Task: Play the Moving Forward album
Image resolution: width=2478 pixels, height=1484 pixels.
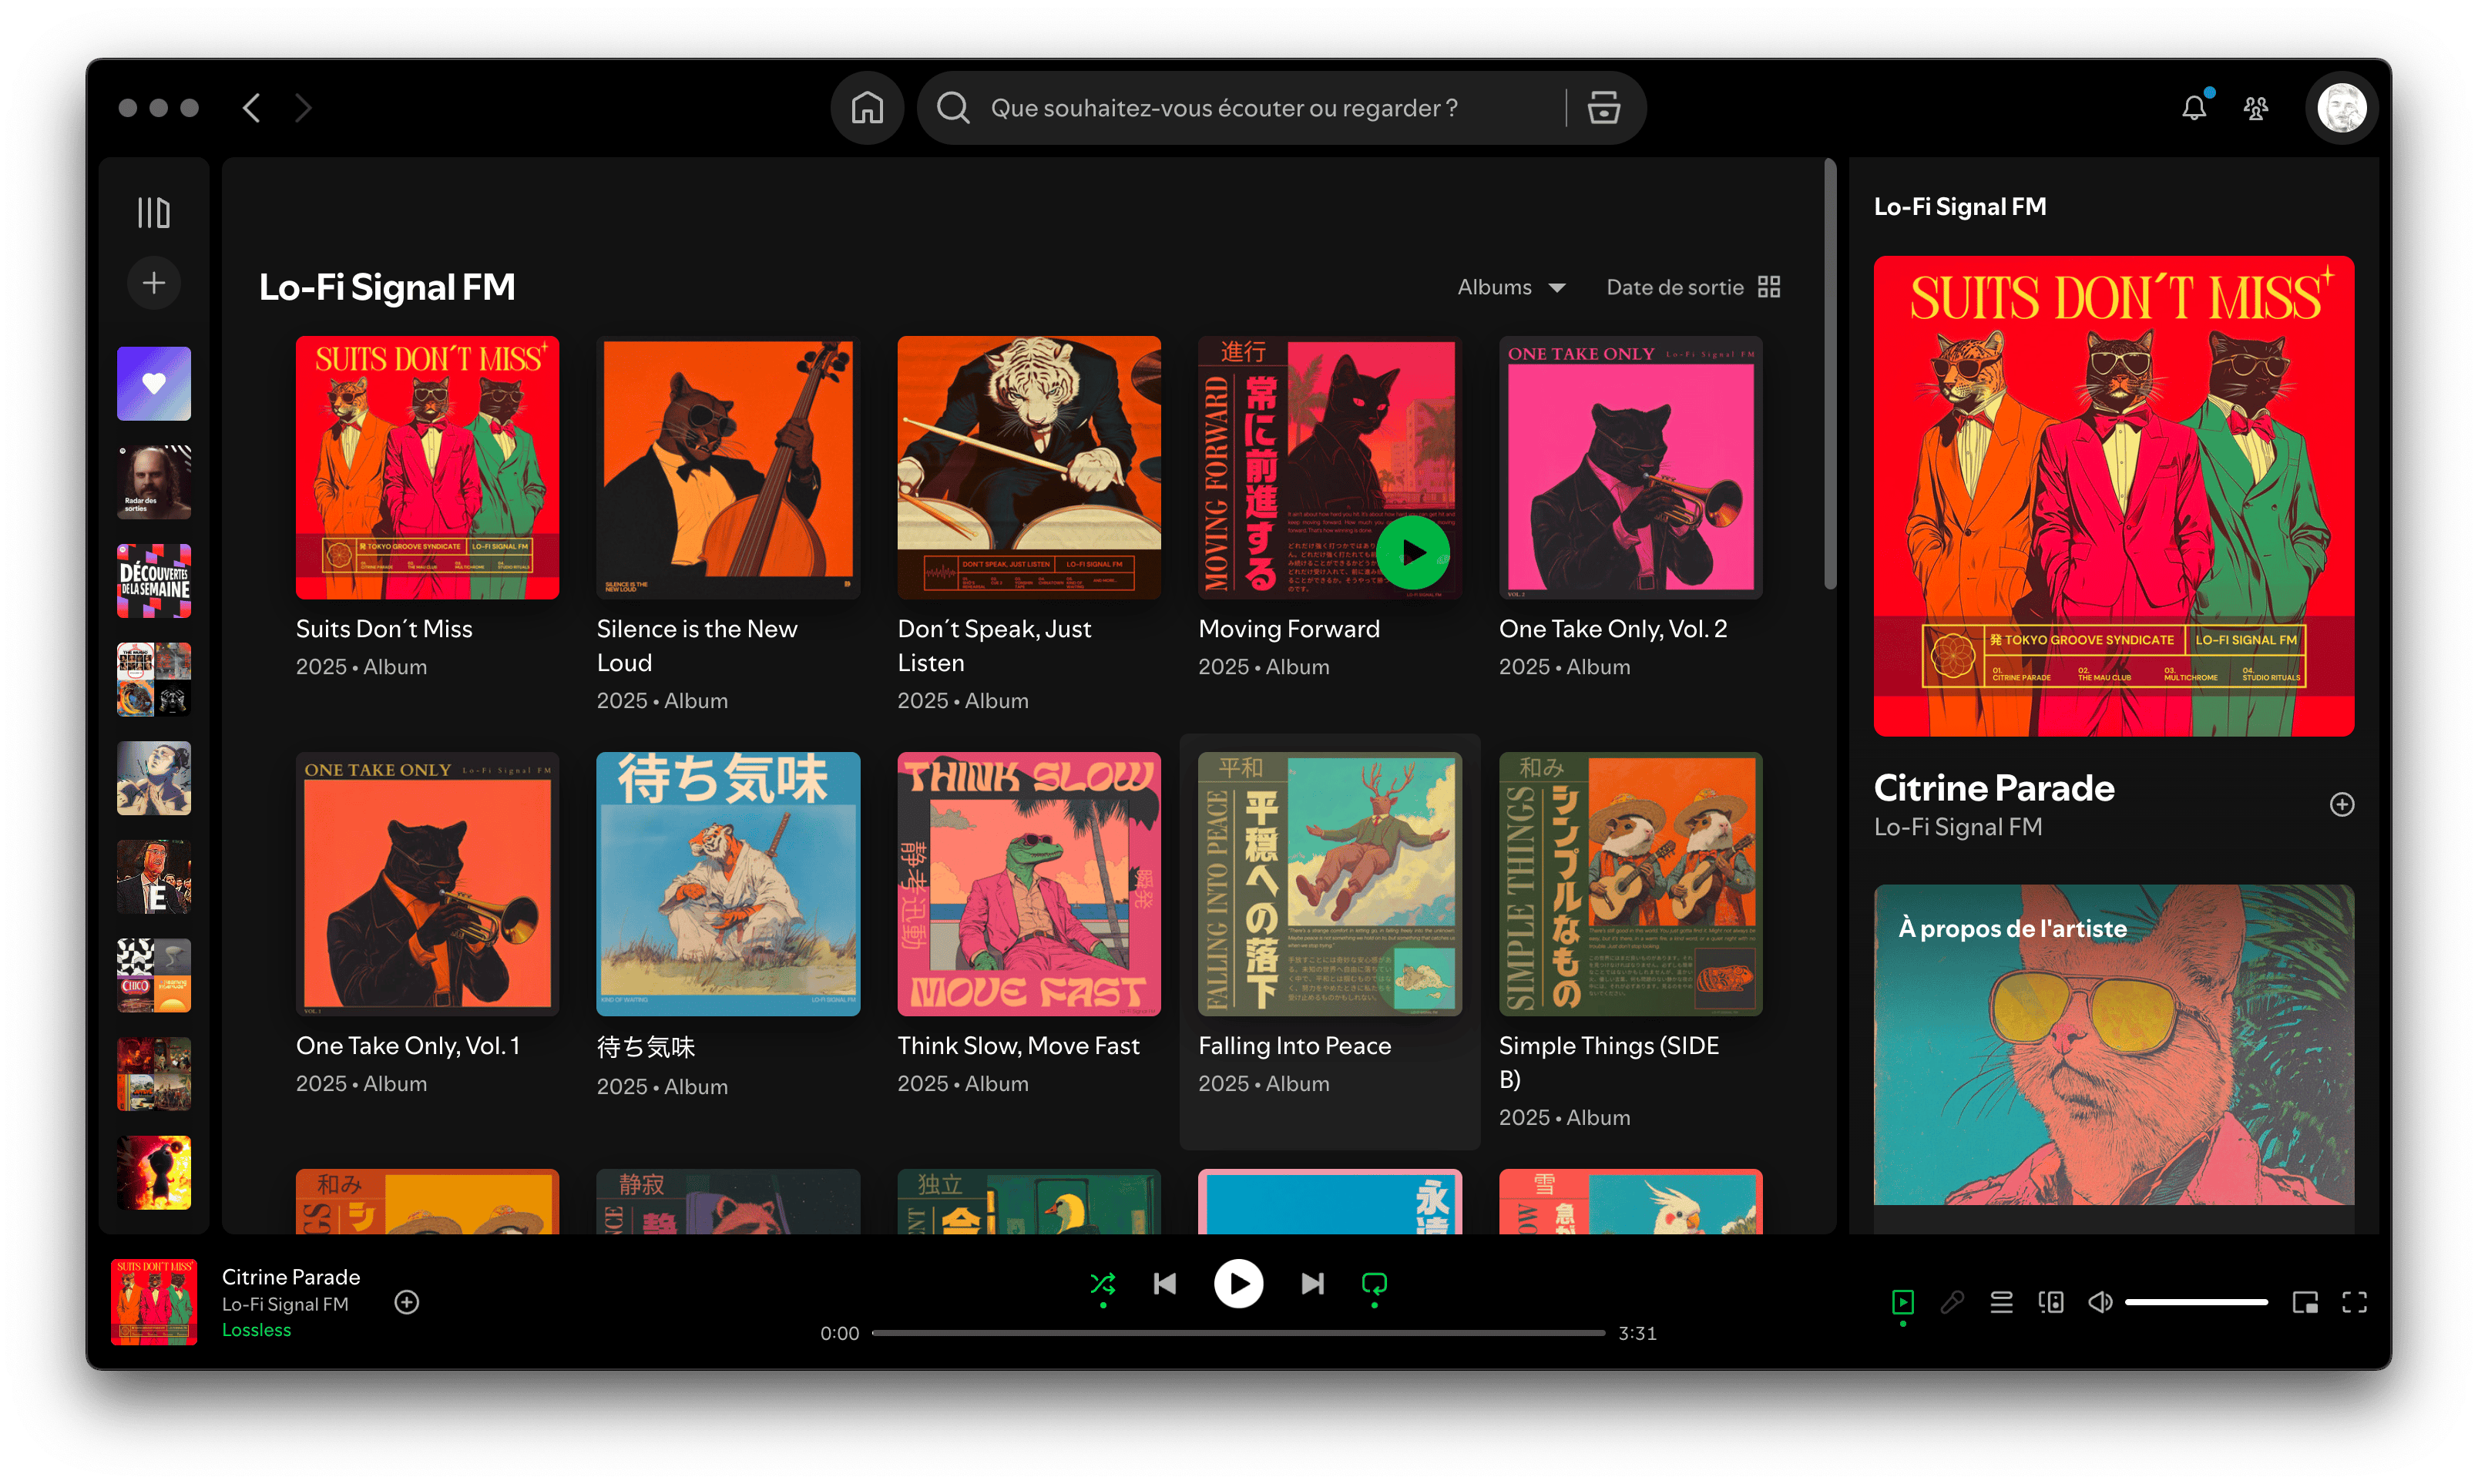Action: pyautogui.click(x=1412, y=552)
